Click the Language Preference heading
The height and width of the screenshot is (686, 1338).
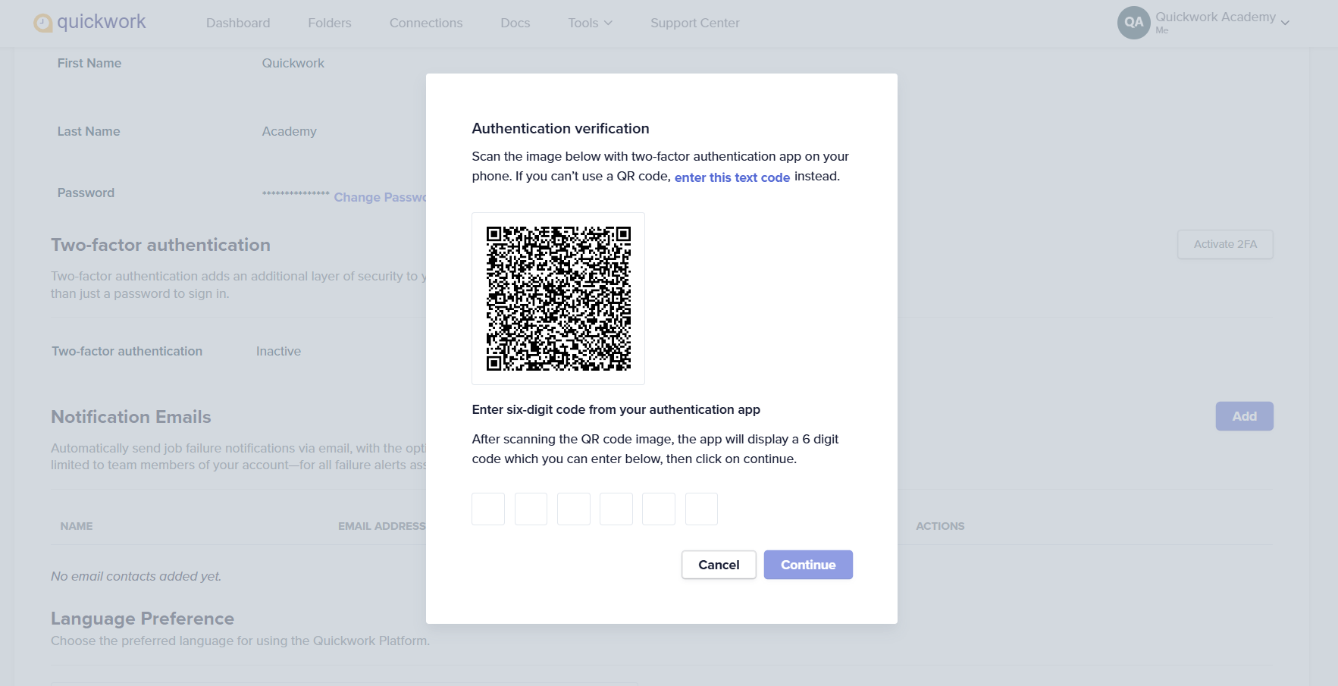tap(143, 619)
